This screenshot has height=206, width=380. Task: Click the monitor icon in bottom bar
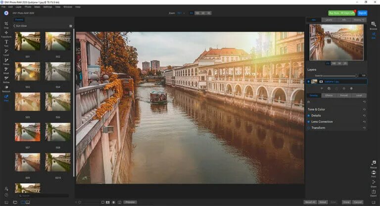[15, 202]
